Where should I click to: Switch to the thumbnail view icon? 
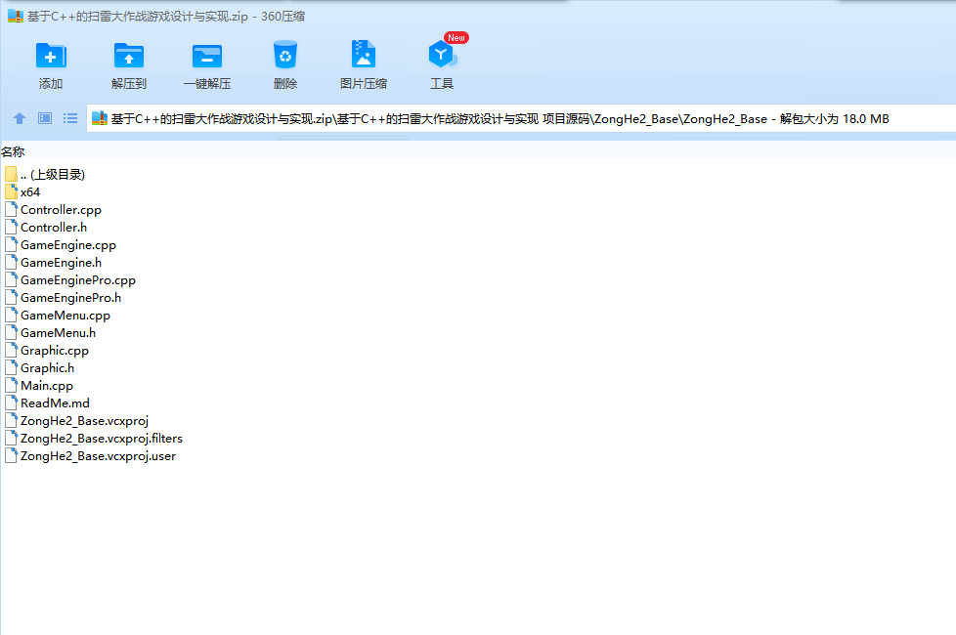(45, 118)
